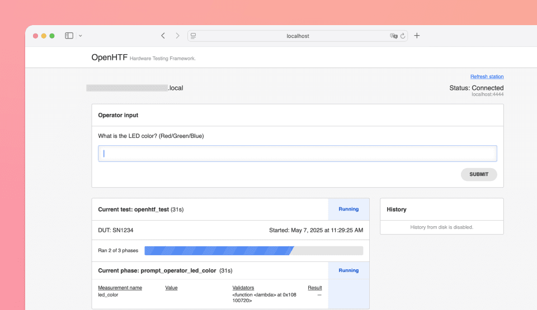Click the History panel header
The image size is (537, 310).
click(x=397, y=209)
